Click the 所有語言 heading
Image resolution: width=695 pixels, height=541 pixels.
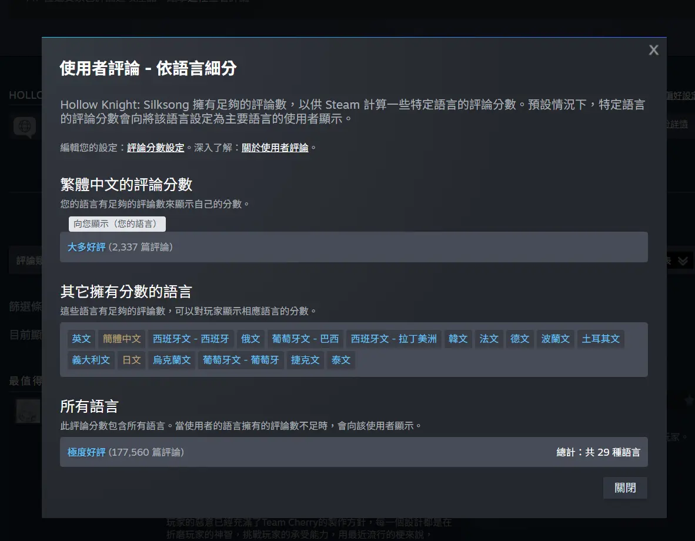point(89,406)
